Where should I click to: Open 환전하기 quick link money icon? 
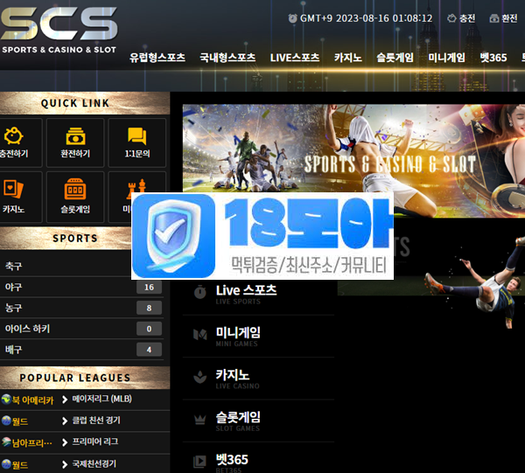tap(75, 136)
